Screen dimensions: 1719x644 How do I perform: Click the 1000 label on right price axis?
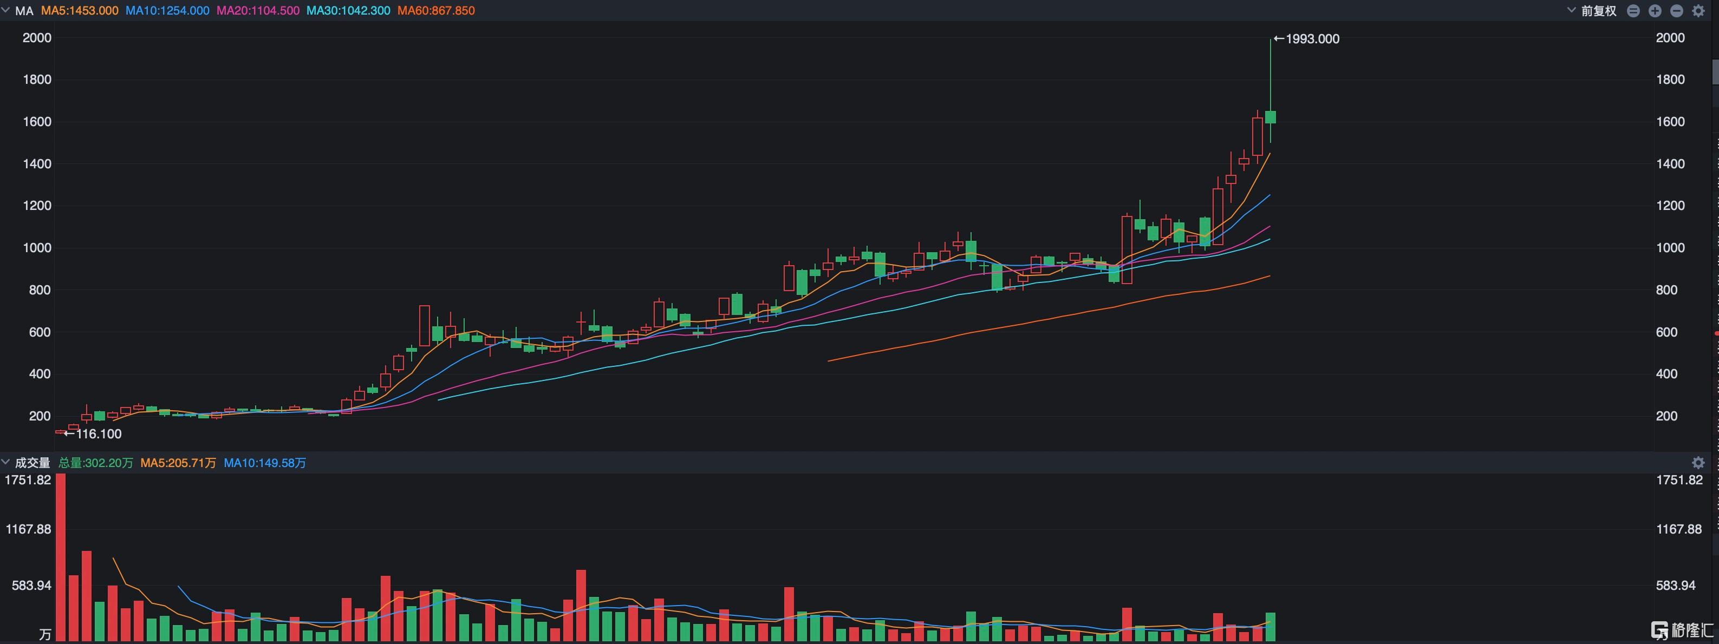point(1670,248)
